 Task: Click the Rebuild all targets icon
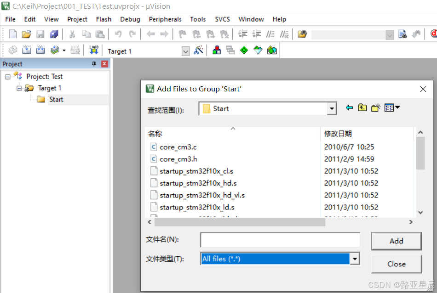(40, 50)
